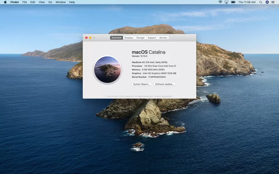Open the License Agreement link

[163, 97]
